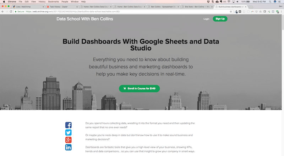Viewport: 284px width, 156px height.
Task: Switch to the Task History - Zapier tab
Action: point(62,7)
